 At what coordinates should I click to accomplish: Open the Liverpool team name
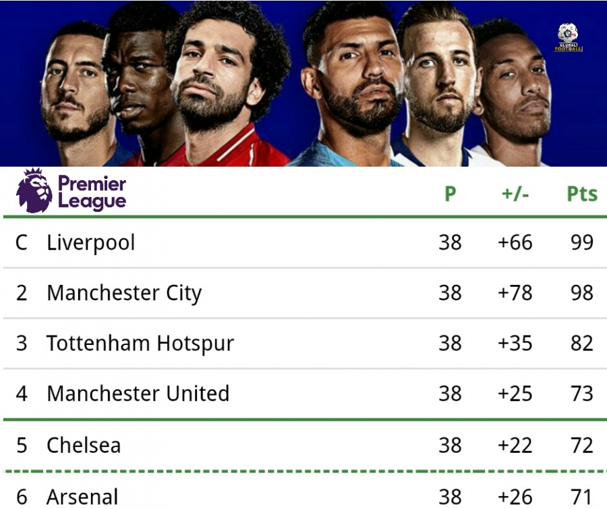[x=91, y=242]
